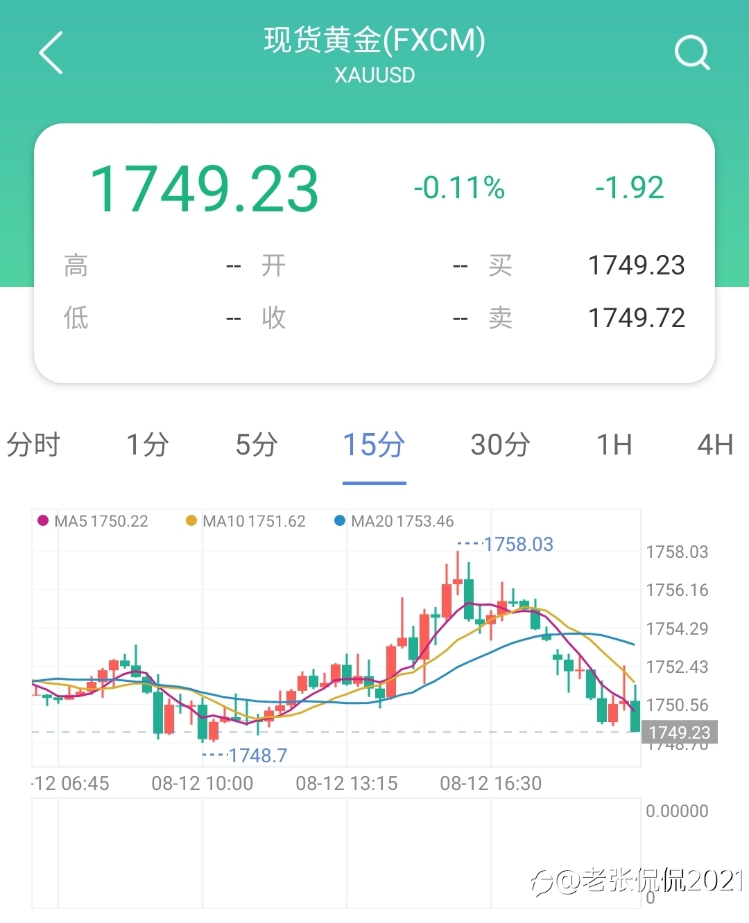The height and width of the screenshot is (923, 749).
Task: Click the -0.11% change percentage
Action: point(459,188)
